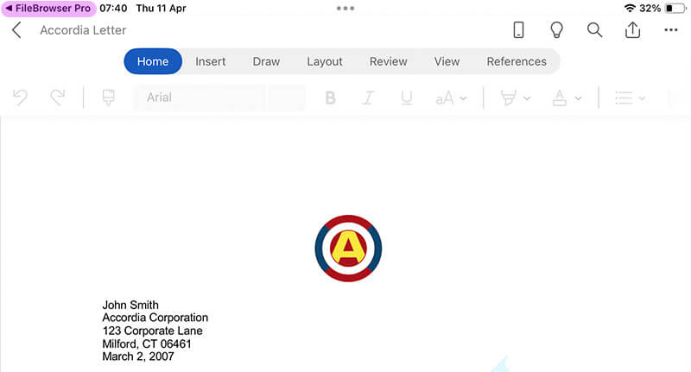This screenshot has height=372, width=691.
Task: Return to FileBrowser Pro app
Action: pos(48,9)
